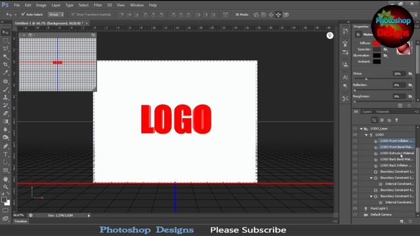Viewport: 420px width, 236px height.
Task: Select the Move tool in the toolbox
Action: pos(5,32)
